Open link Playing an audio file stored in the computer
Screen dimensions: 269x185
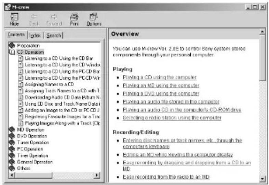[x=171, y=102]
